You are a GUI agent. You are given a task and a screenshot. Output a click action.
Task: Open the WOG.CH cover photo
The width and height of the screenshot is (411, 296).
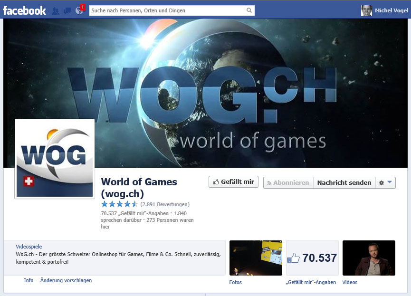tap(205, 93)
